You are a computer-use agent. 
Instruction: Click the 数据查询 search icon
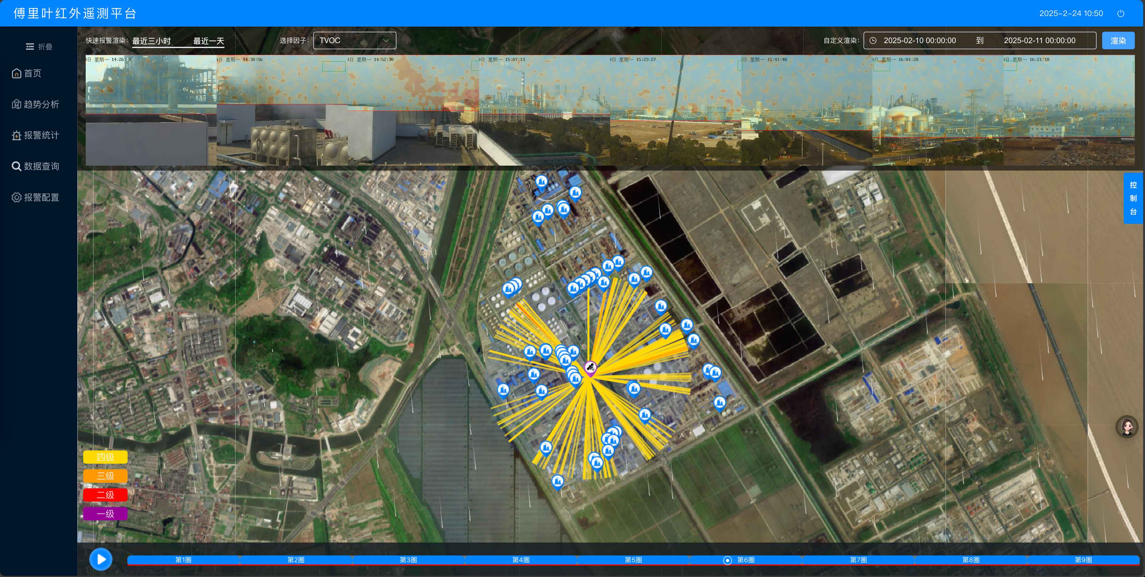coord(16,167)
